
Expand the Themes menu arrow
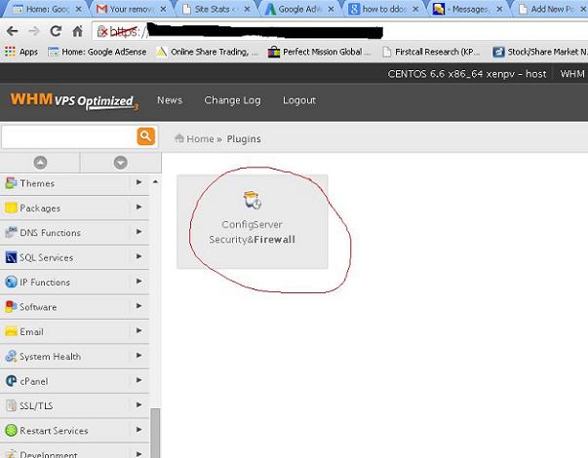138,182
